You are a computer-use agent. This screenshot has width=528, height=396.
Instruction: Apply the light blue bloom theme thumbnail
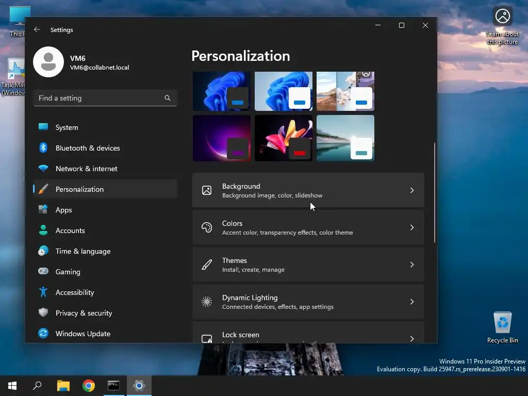point(284,91)
